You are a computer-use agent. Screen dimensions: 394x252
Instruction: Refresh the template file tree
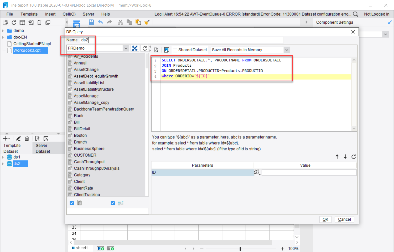point(14,22)
